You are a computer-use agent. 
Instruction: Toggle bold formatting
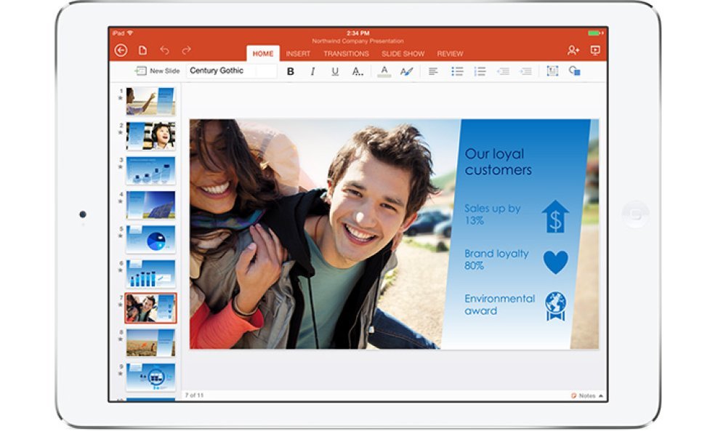pyautogui.click(x=290, y=71)
